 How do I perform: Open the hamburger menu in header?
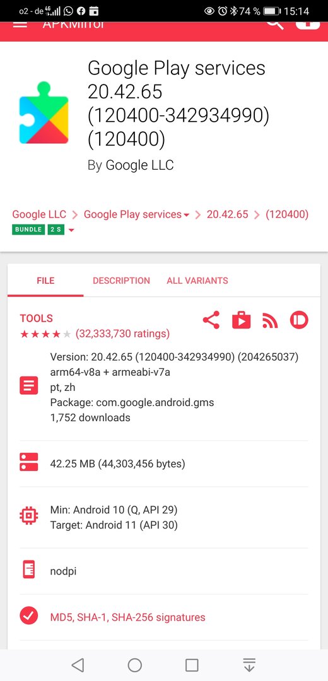pos(20,25)
